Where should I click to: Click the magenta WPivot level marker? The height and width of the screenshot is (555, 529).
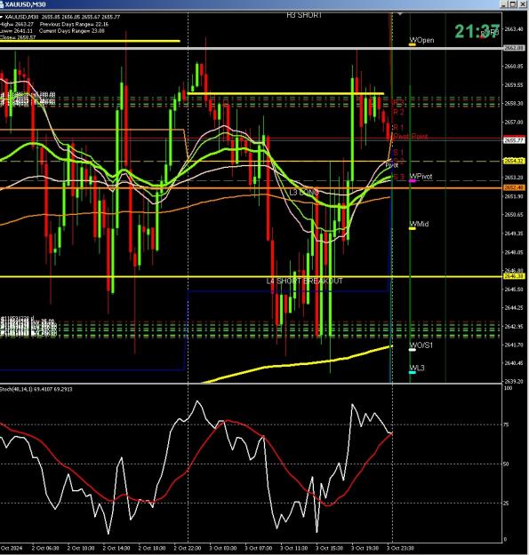(x=413, y=181)
